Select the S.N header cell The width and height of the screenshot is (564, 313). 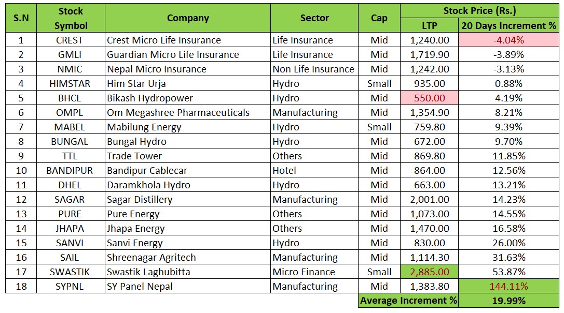point(21,18)
